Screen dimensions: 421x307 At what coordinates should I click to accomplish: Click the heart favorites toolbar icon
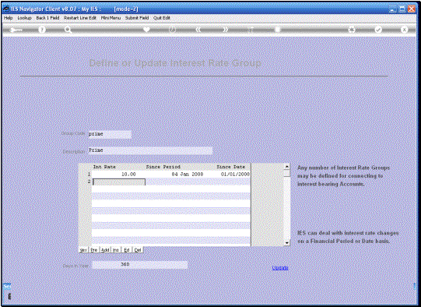tap(146, 30)
